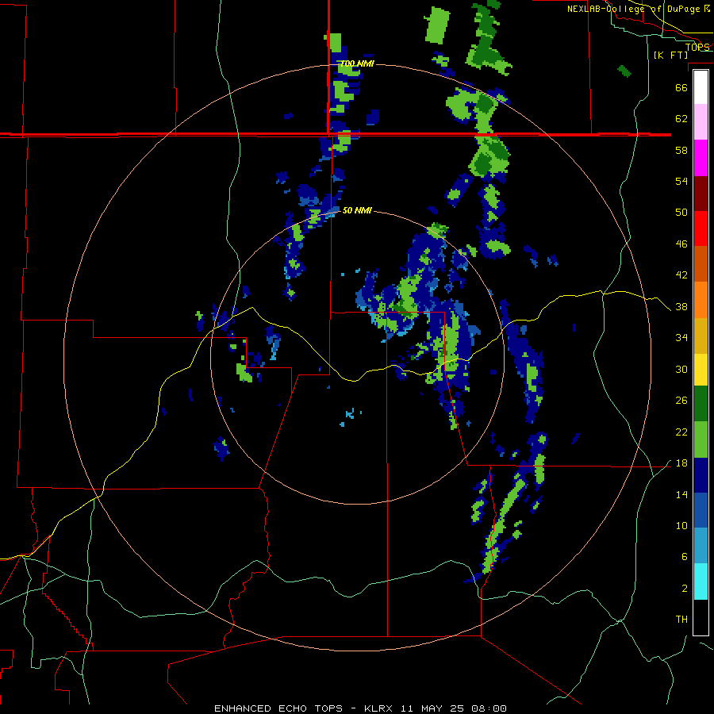Click the light green legend swatch
This screenshot has height=714, width=714.
pyautogui.click(x=701, y=440)
